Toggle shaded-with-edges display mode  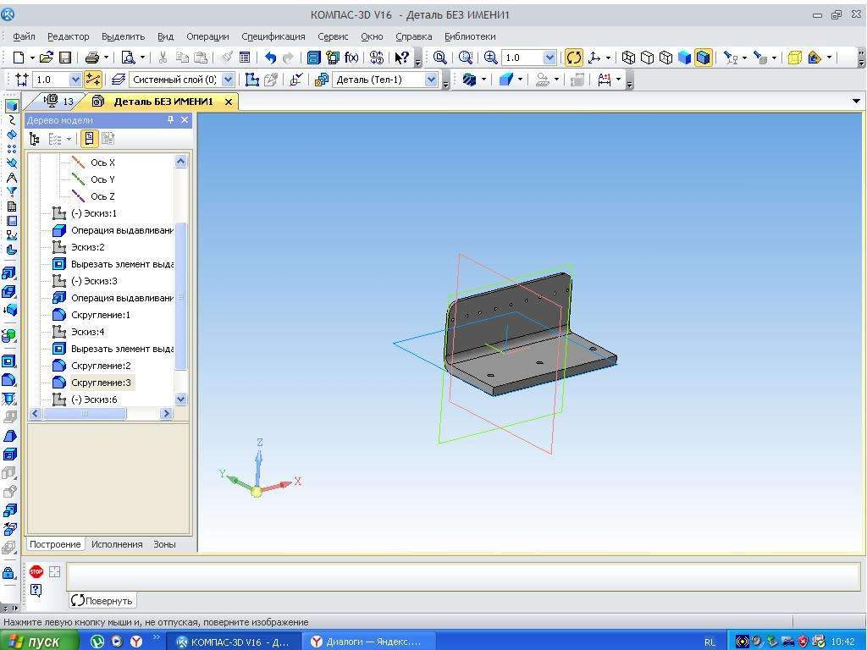[703, 58]
